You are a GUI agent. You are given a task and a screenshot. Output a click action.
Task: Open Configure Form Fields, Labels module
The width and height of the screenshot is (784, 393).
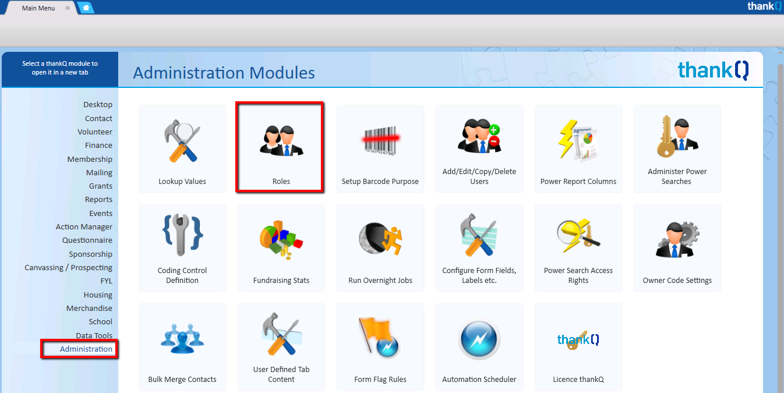coord(479,248)
